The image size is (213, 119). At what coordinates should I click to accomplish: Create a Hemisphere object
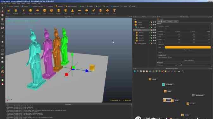tap(37, 11)
